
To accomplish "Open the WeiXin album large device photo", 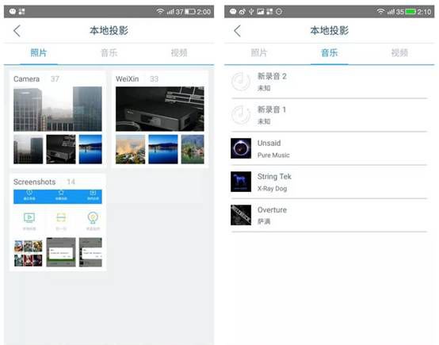I will pos(160,109).
